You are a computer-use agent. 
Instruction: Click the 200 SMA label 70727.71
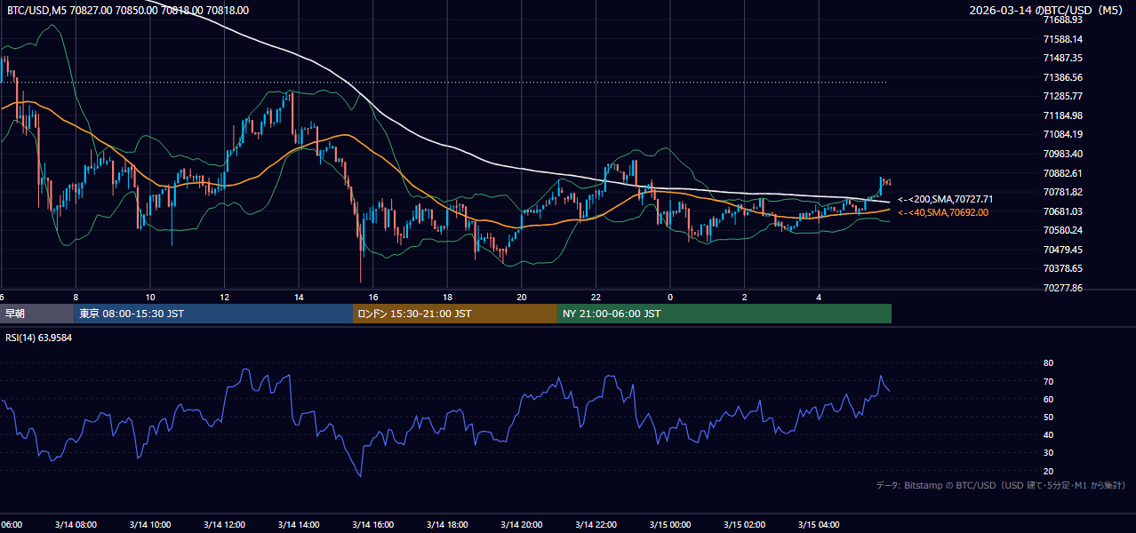pyautogui.click(x=946, y=200)
